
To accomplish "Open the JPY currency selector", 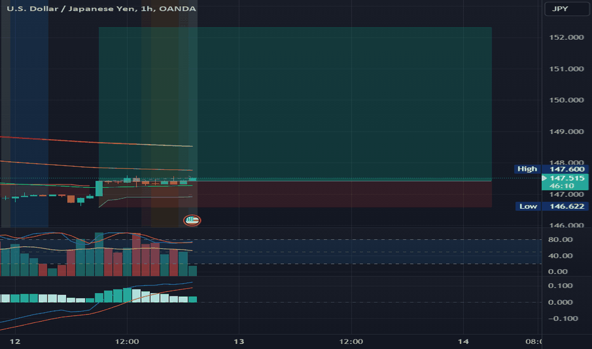I will pos(567,9).
